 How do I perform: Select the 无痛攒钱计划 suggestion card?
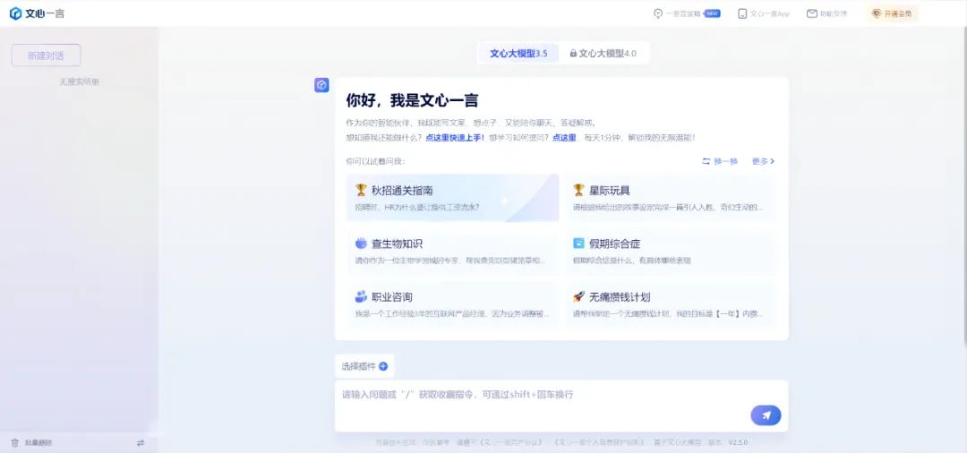point(671,305)
